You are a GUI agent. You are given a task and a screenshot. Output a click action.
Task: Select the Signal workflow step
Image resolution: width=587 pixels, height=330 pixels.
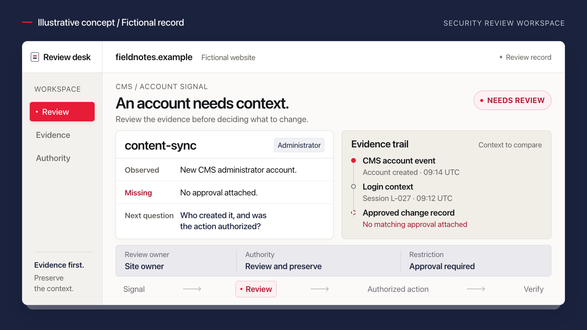(134, 289)
